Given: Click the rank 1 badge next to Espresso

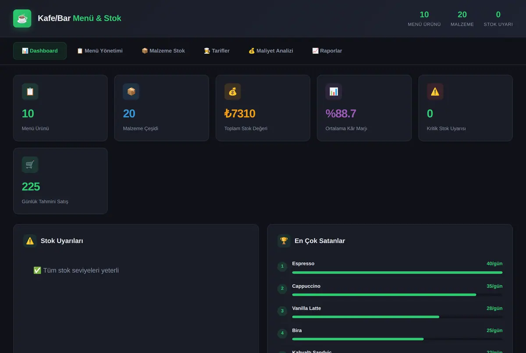Looking at the screenshot, I should [282, 266].
